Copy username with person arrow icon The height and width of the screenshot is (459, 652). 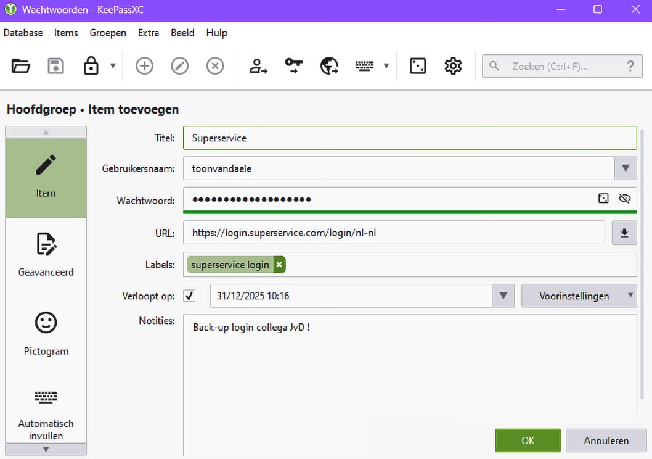[x=258, y=66]
